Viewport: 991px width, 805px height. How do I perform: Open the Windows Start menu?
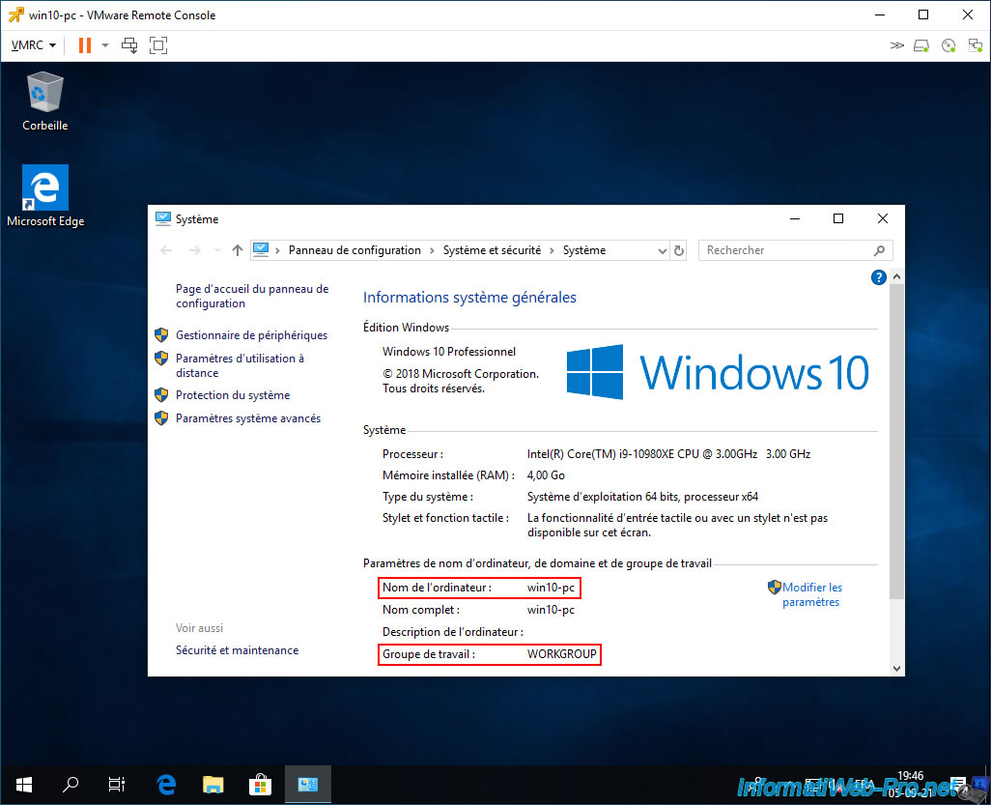pyautogui.click(x=24, y=785)
